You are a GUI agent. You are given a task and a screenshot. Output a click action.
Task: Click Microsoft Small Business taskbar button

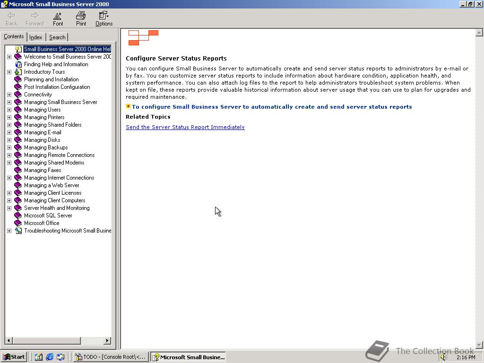(x=188, y=357)
